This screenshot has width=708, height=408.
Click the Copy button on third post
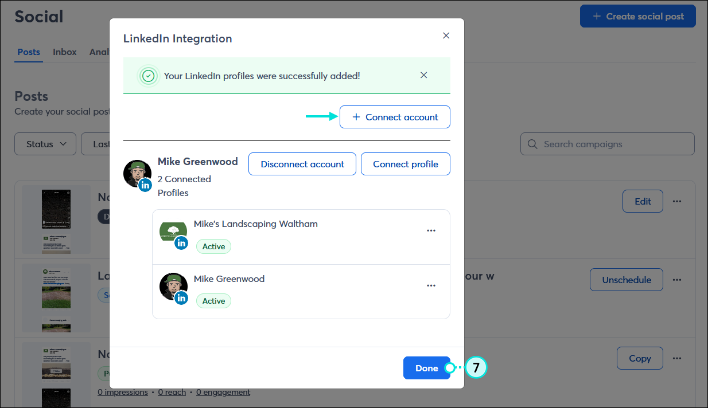click(x=640, y=358)
